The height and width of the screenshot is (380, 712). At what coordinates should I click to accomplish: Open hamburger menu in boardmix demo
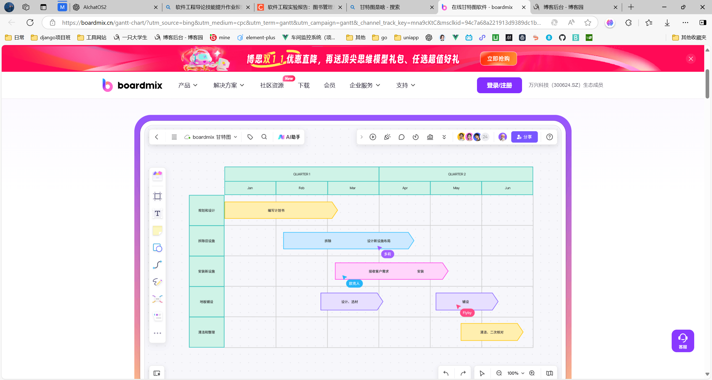click(174, 137)
